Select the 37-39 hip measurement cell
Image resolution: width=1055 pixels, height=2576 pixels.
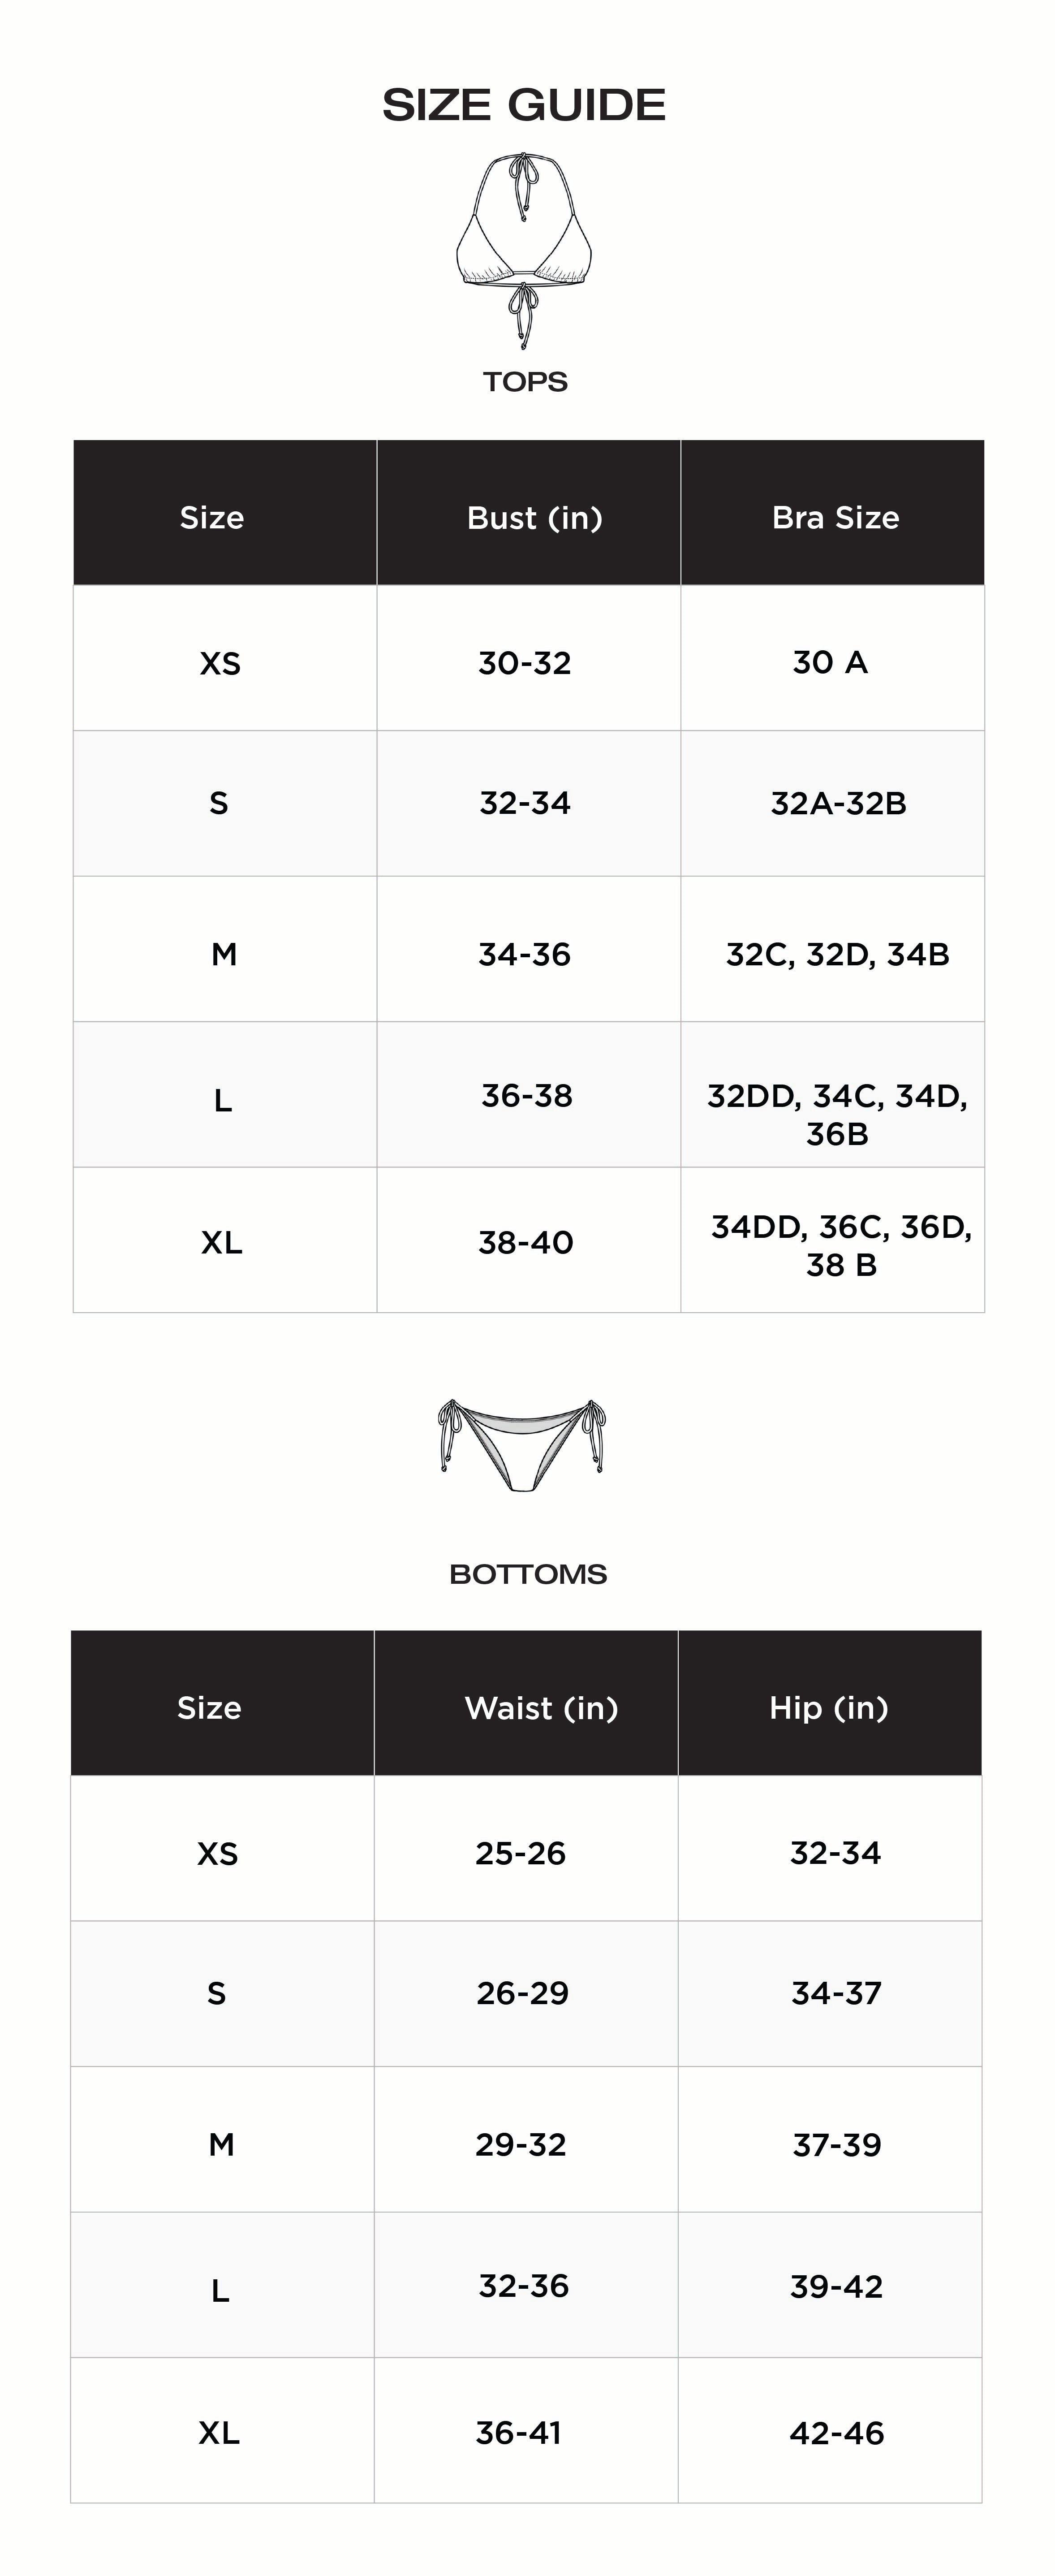click(x=836, y=2144)
